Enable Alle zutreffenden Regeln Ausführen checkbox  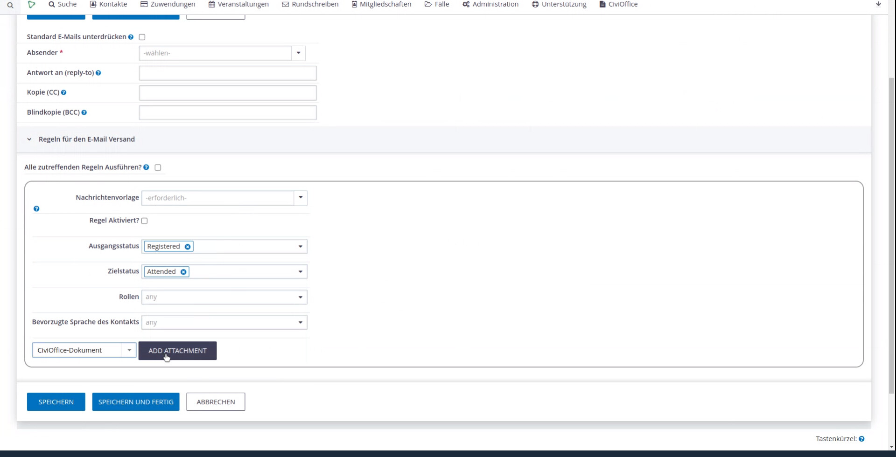158,167
